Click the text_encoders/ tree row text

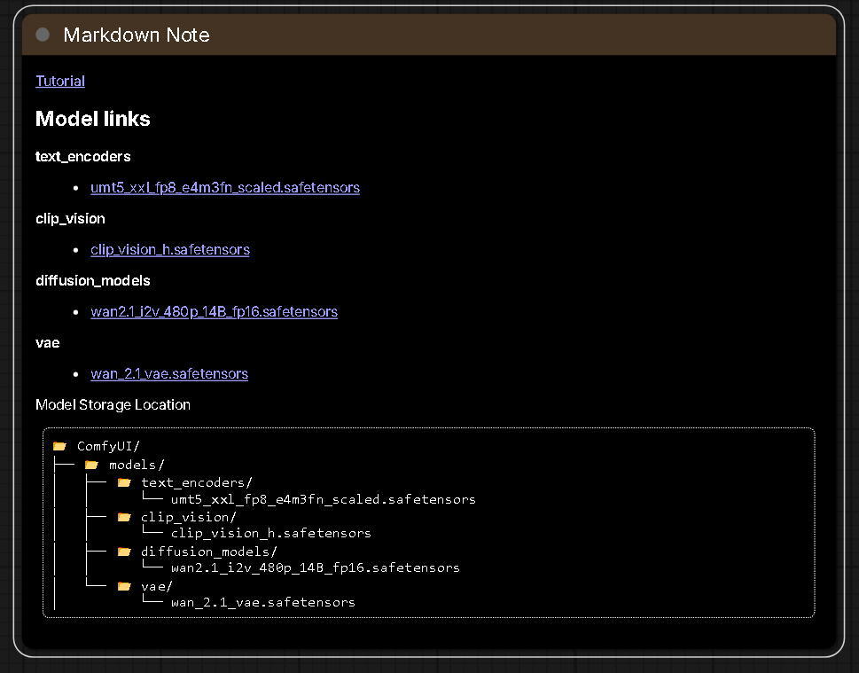197,482
